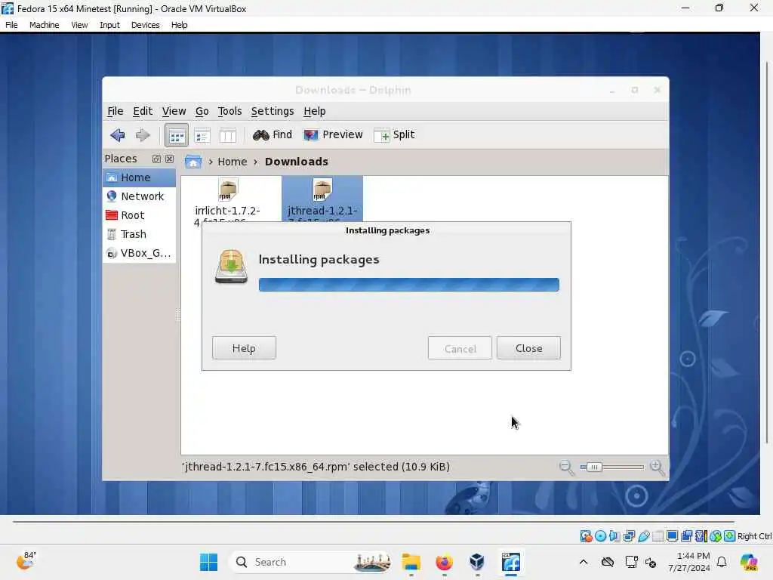
Task: Open File Explorer from the taskbar
Action: 411,562
